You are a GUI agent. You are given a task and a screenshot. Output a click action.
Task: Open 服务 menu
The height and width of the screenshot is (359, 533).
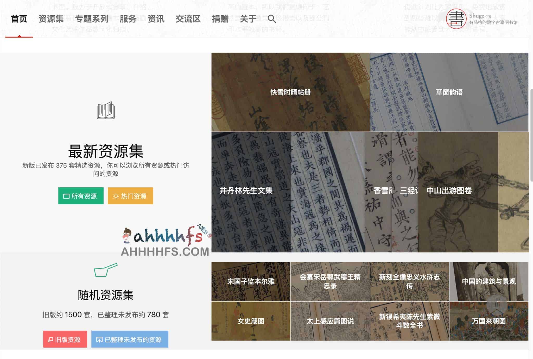pyautogui.click(x=128, y=19)
